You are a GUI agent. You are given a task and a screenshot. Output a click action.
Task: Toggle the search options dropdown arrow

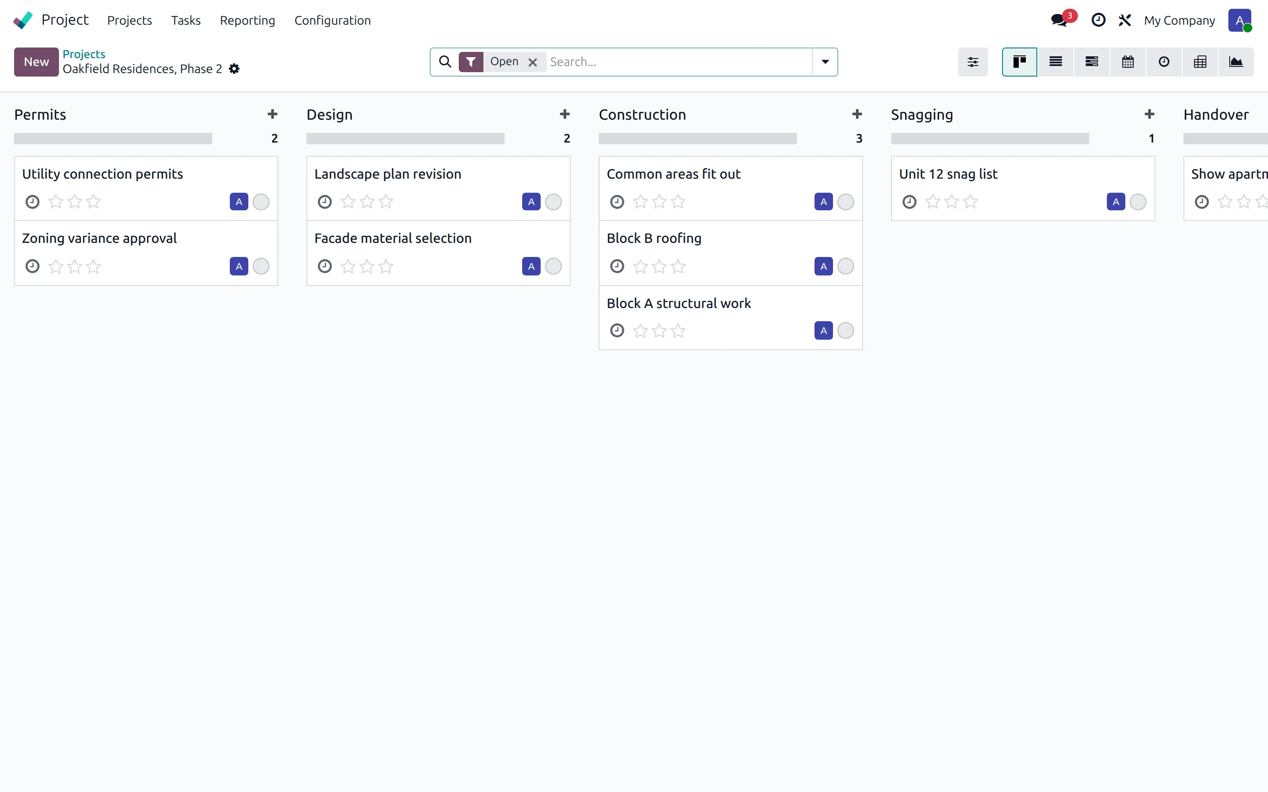pyautogui.click(x=825, y=62)
